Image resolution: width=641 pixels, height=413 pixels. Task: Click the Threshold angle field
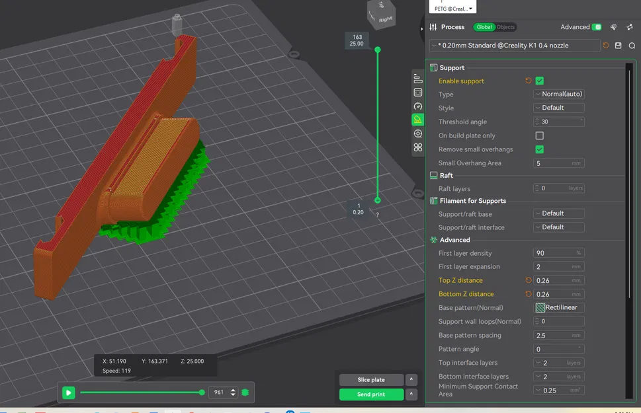click(558, 122)
